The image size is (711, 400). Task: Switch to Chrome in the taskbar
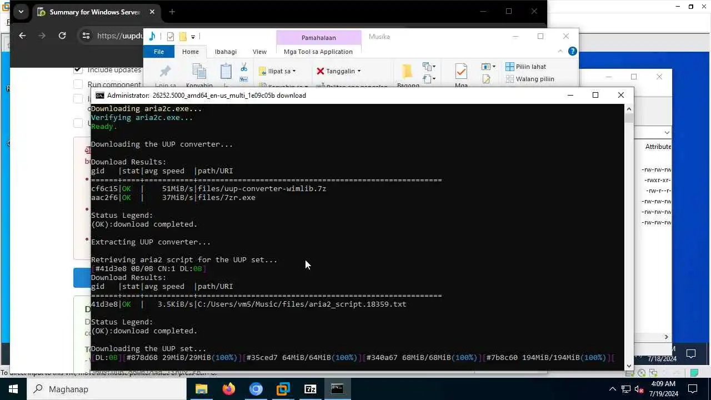click(x=256, y=389)
